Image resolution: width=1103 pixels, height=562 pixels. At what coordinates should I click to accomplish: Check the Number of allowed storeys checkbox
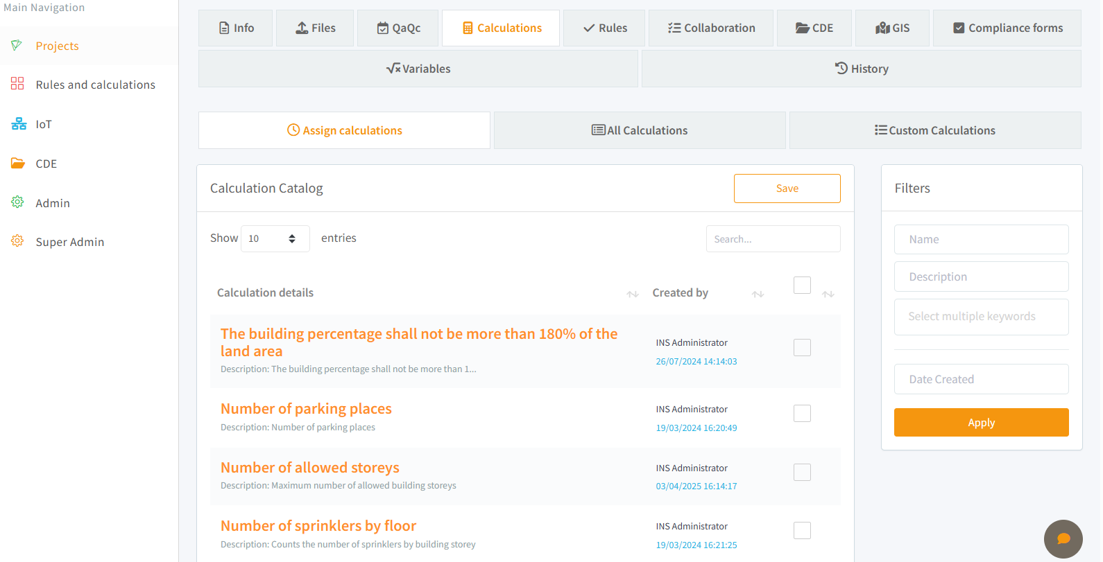click(802, 472)
